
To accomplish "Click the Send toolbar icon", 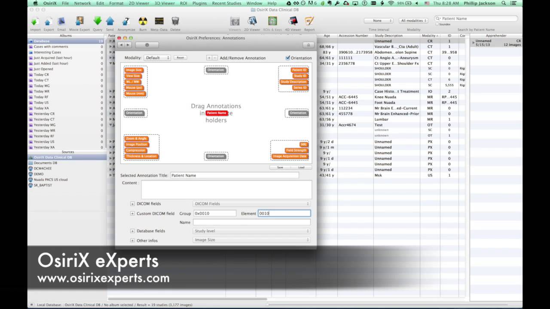I will tap(110, 21).
